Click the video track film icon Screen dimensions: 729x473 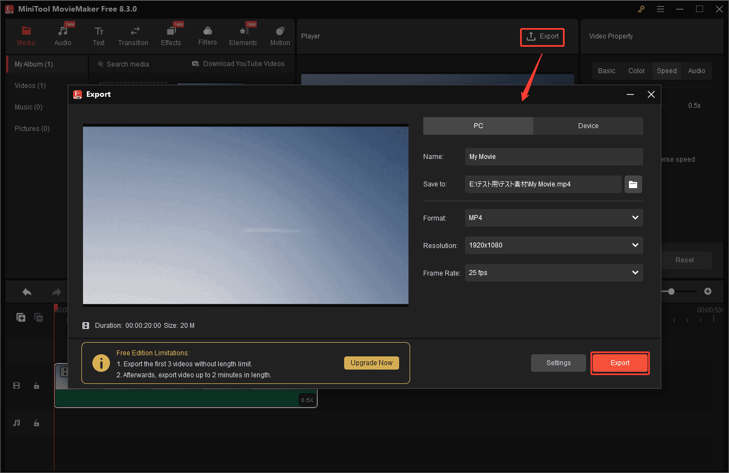click(16, 386)
